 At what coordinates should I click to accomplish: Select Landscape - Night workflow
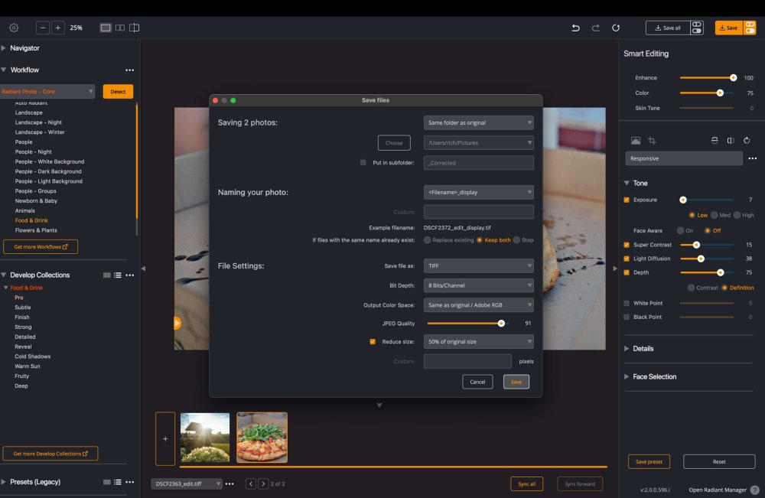click(x=38, y=122)
